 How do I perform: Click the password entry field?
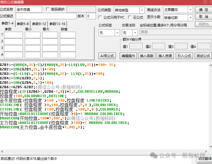81,9
